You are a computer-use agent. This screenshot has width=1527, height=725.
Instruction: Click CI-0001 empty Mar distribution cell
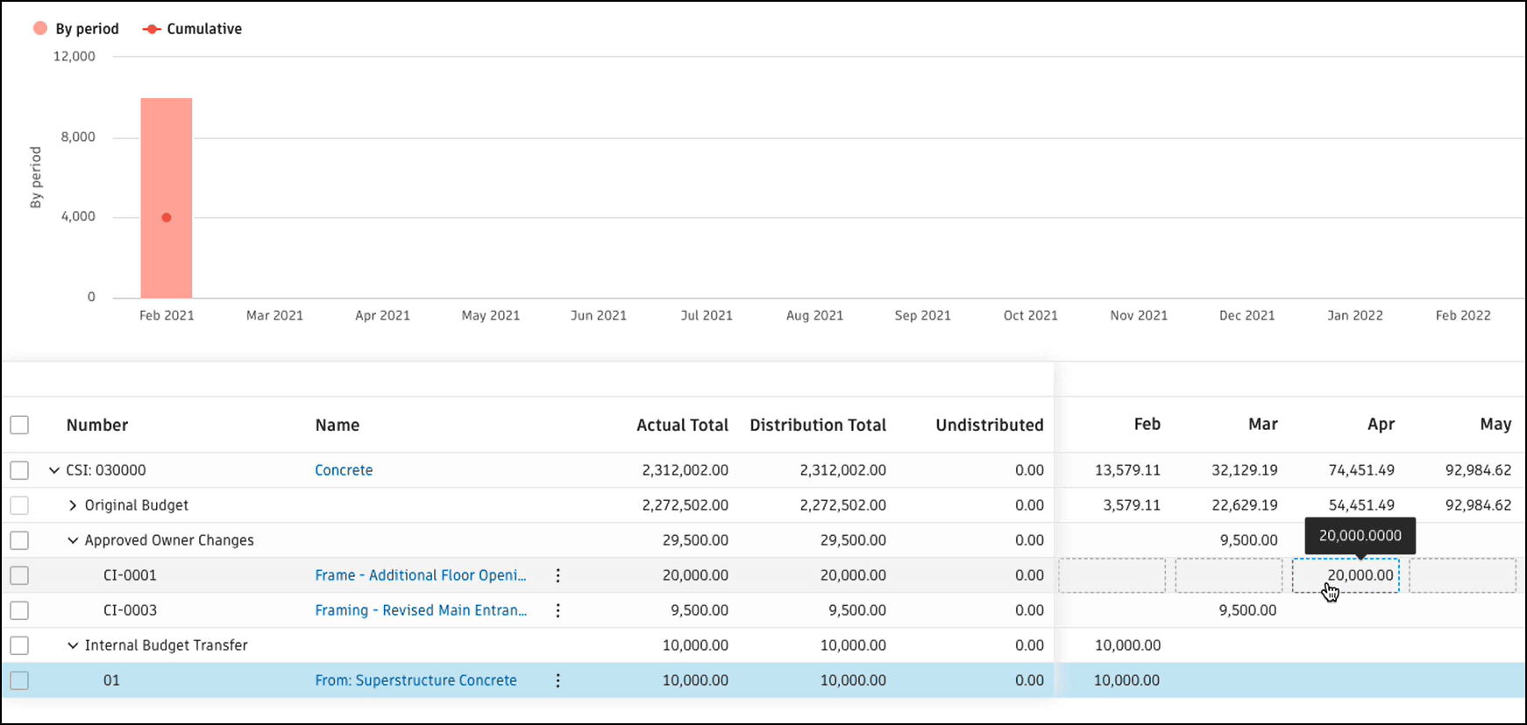[1228, 575]
